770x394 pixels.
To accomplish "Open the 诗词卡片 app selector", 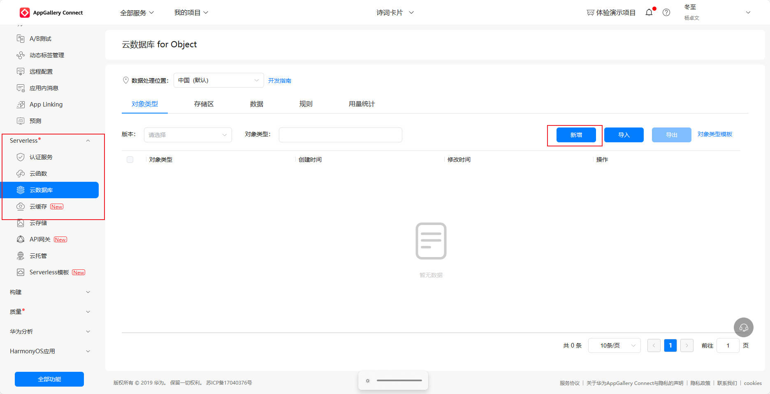I will [395, 13].
